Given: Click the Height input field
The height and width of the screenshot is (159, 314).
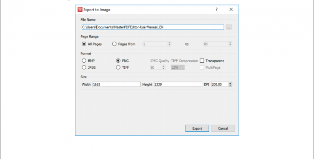Looking at the screenshot, I should 178,84.
